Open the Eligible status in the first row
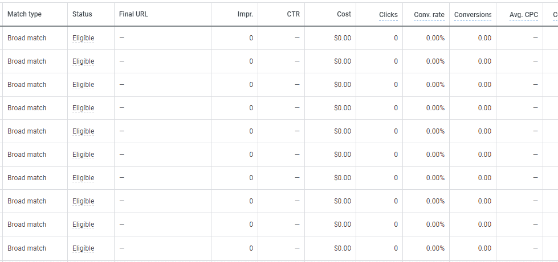 (x=83, y=38)
